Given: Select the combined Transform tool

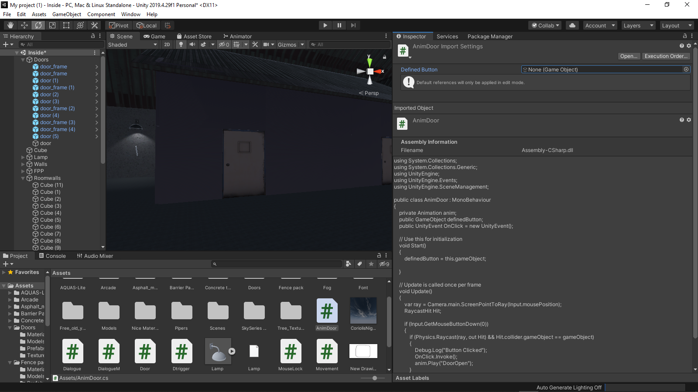Looking at the screenshot, I should click(x=80, y=25).
